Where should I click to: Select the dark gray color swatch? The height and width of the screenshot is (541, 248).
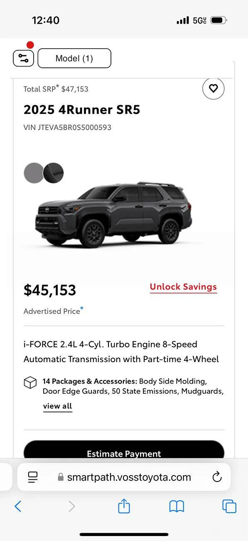(x=54, y=173)
